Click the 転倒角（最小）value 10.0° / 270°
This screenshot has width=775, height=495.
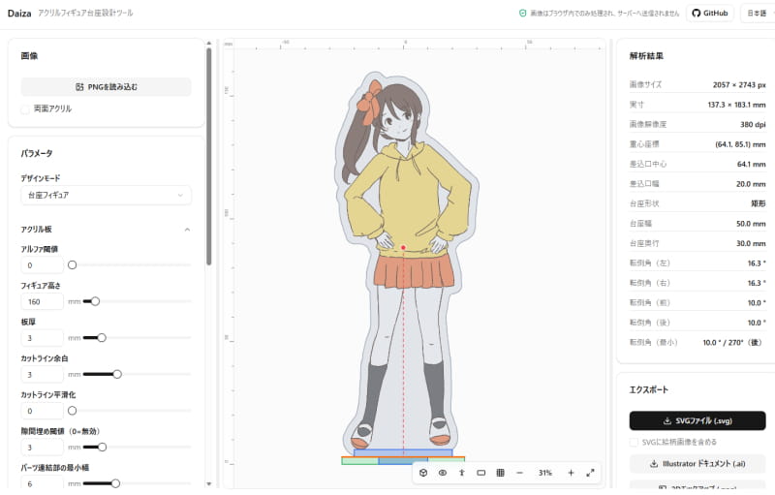(x=732, y=342)
